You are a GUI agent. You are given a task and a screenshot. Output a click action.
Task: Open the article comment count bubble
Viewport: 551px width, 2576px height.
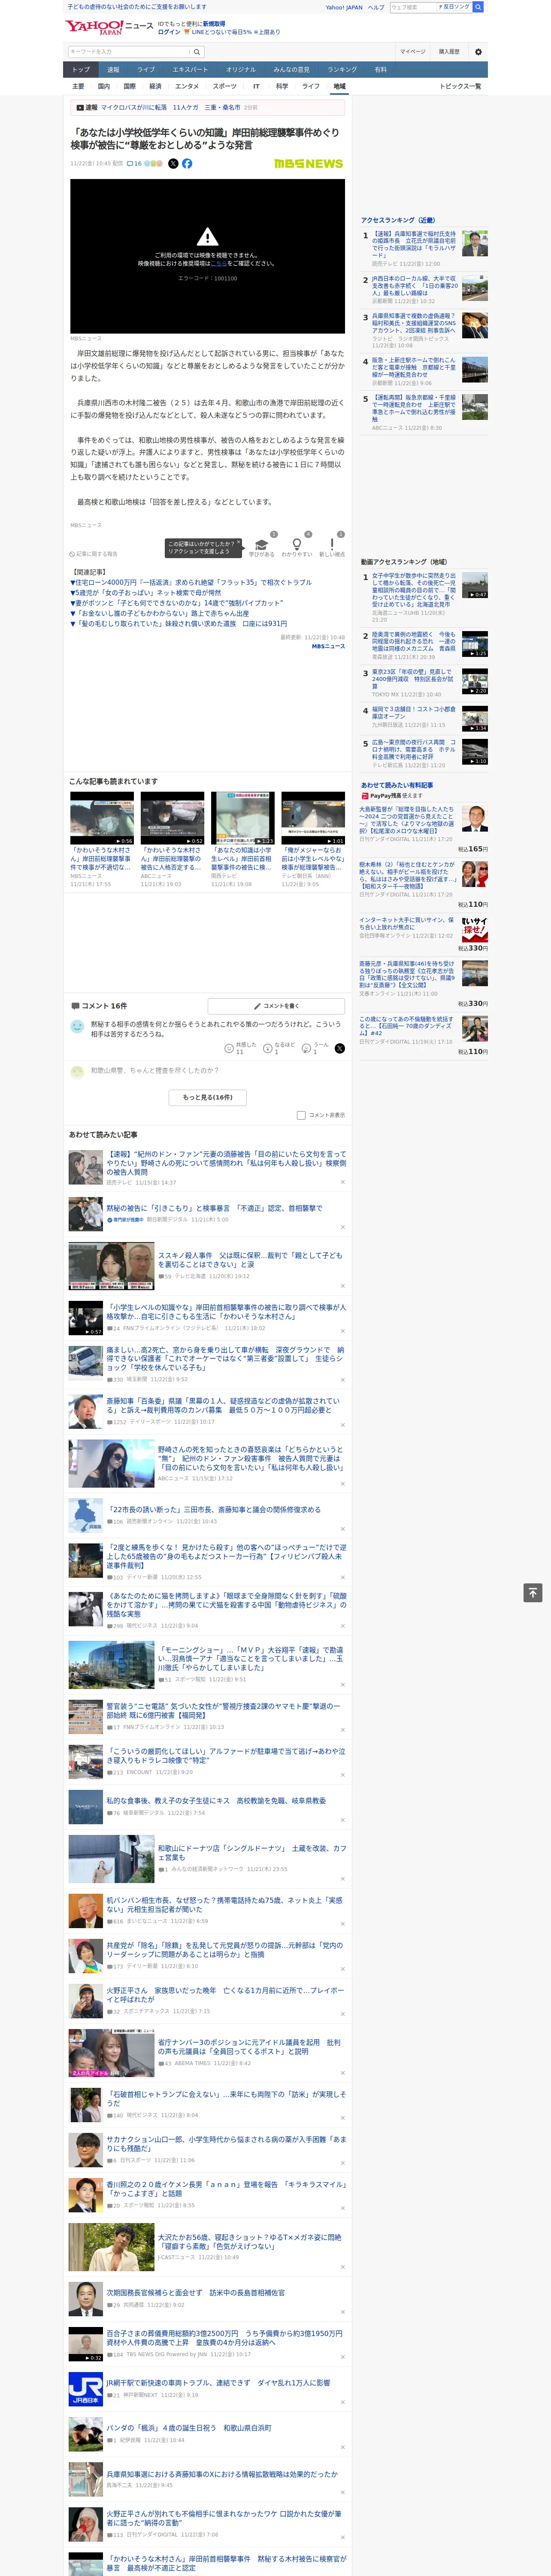(x=134, y=163)
